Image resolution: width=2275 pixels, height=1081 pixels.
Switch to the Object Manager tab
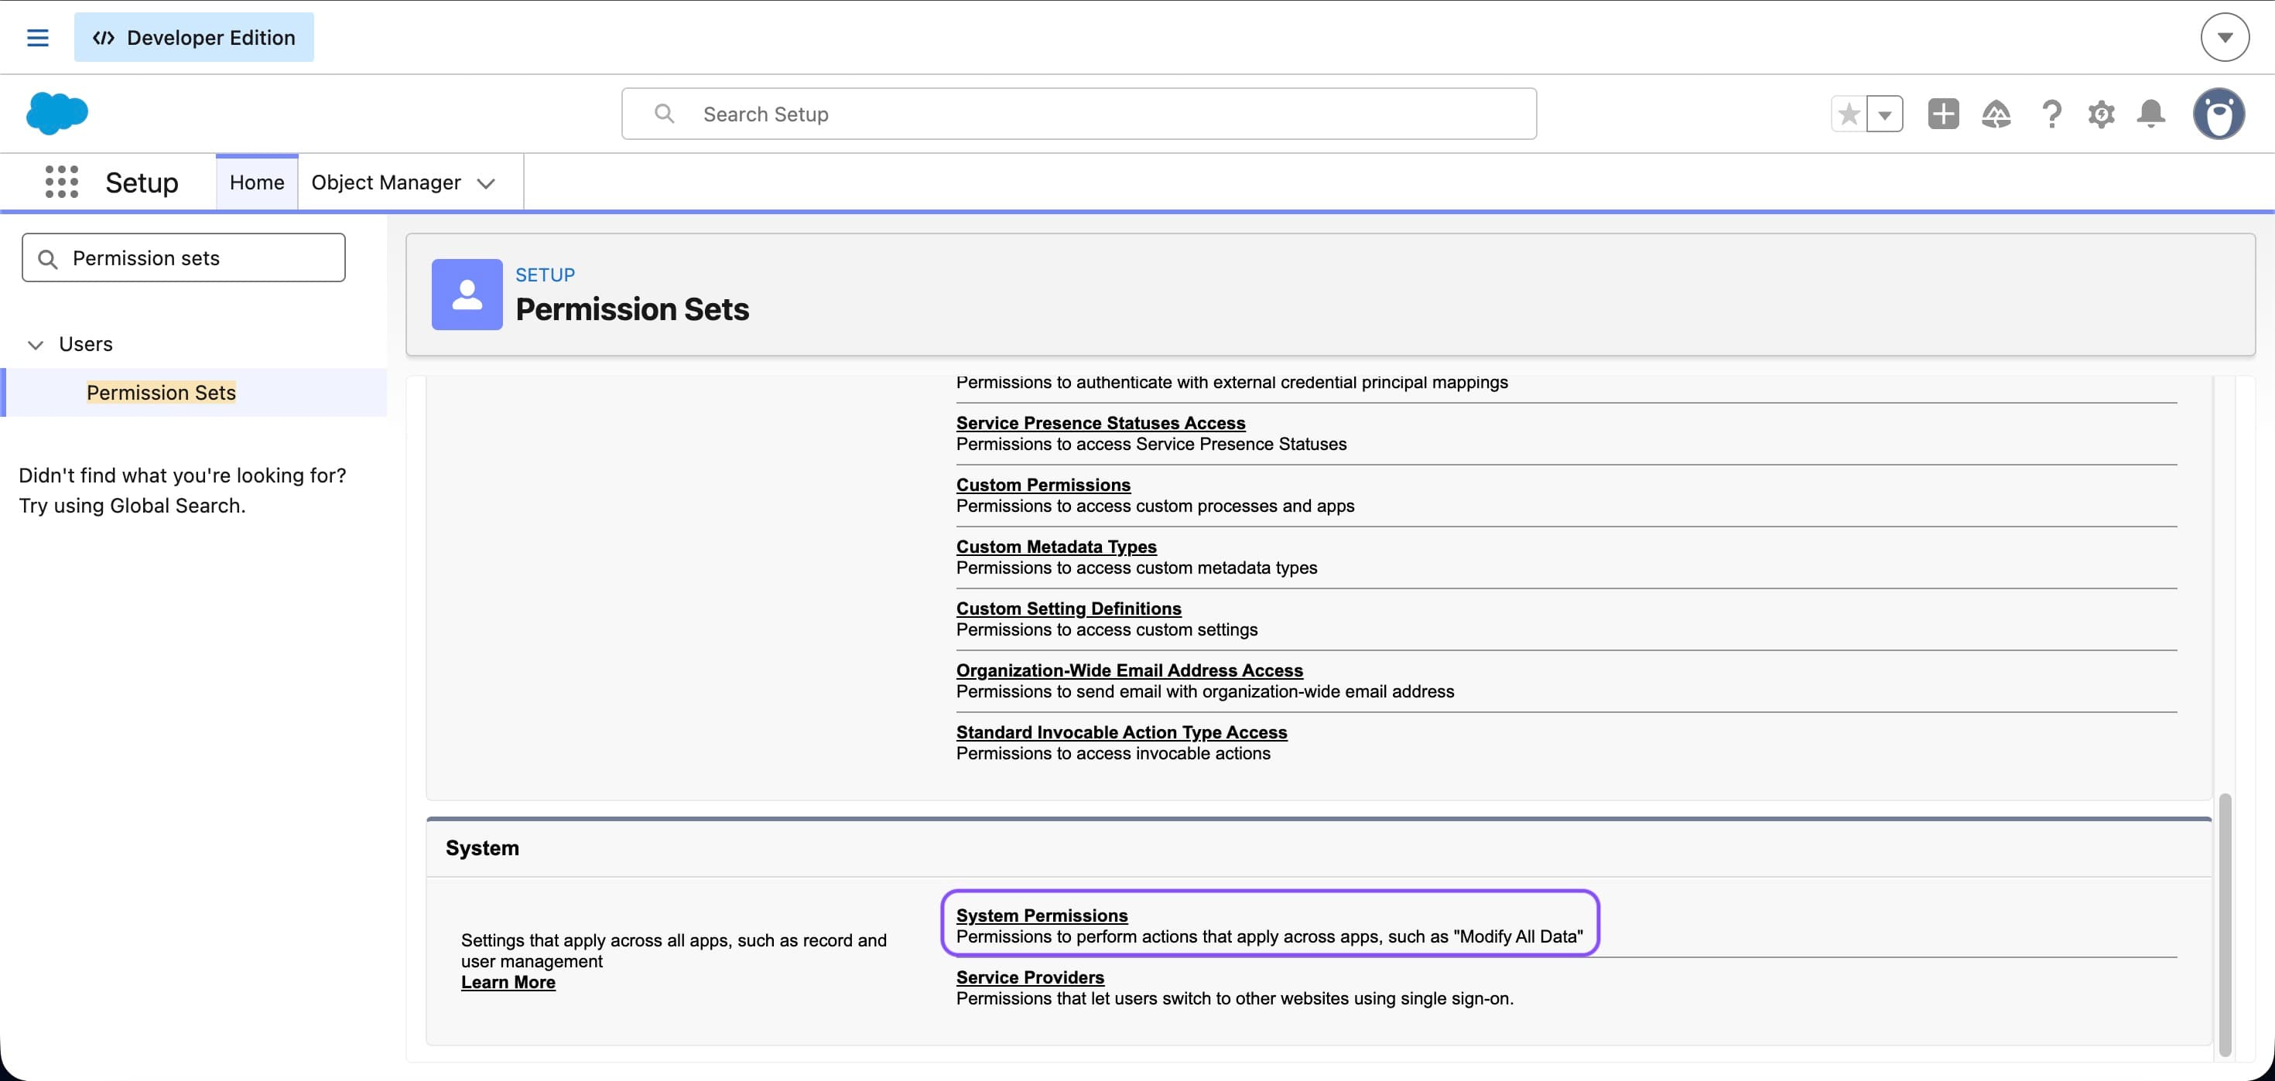tap(386, 182)
